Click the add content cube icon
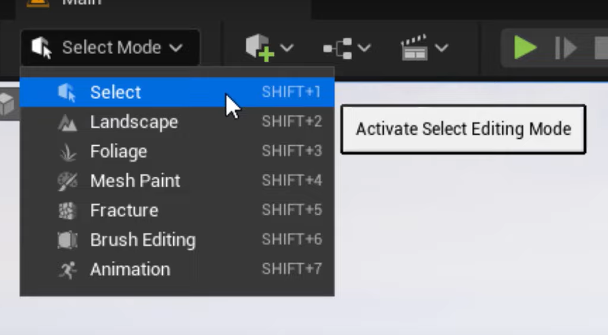This screenshot has width=608, height=335. coord(260,47)
